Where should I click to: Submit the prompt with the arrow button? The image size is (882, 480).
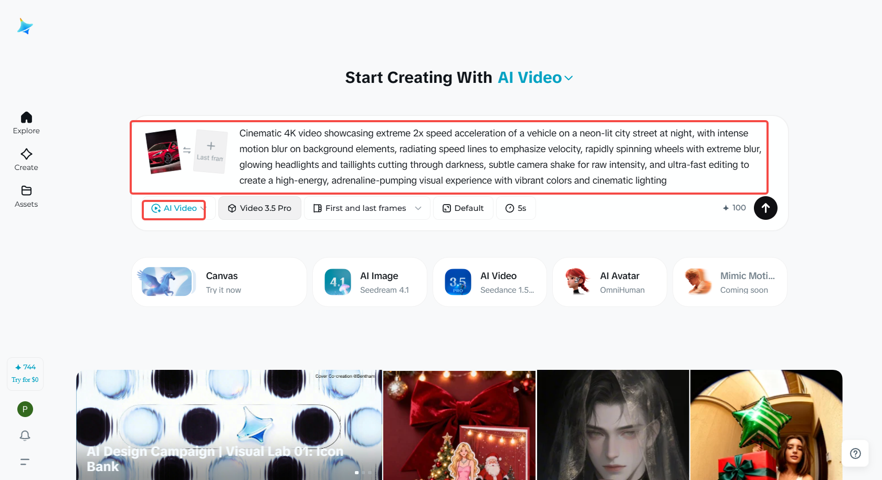point(765,208)
